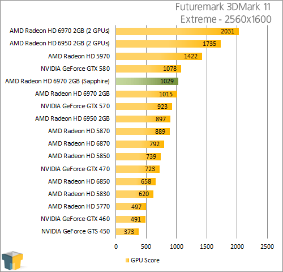Select the NVIDIA GeForce GTX 470 label
The width and height of the screenshot is (283, 272).
point(75,169)
